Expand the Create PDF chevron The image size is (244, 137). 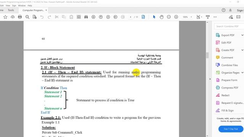[242, 50]
